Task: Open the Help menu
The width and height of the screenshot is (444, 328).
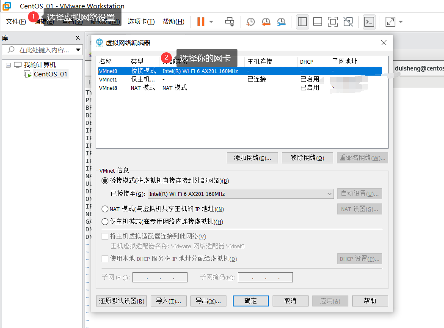Action: click(x=173, y=22)
